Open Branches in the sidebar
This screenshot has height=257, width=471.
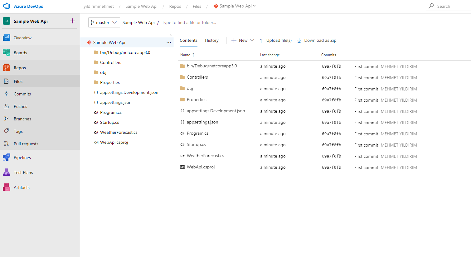coord(40,119)
